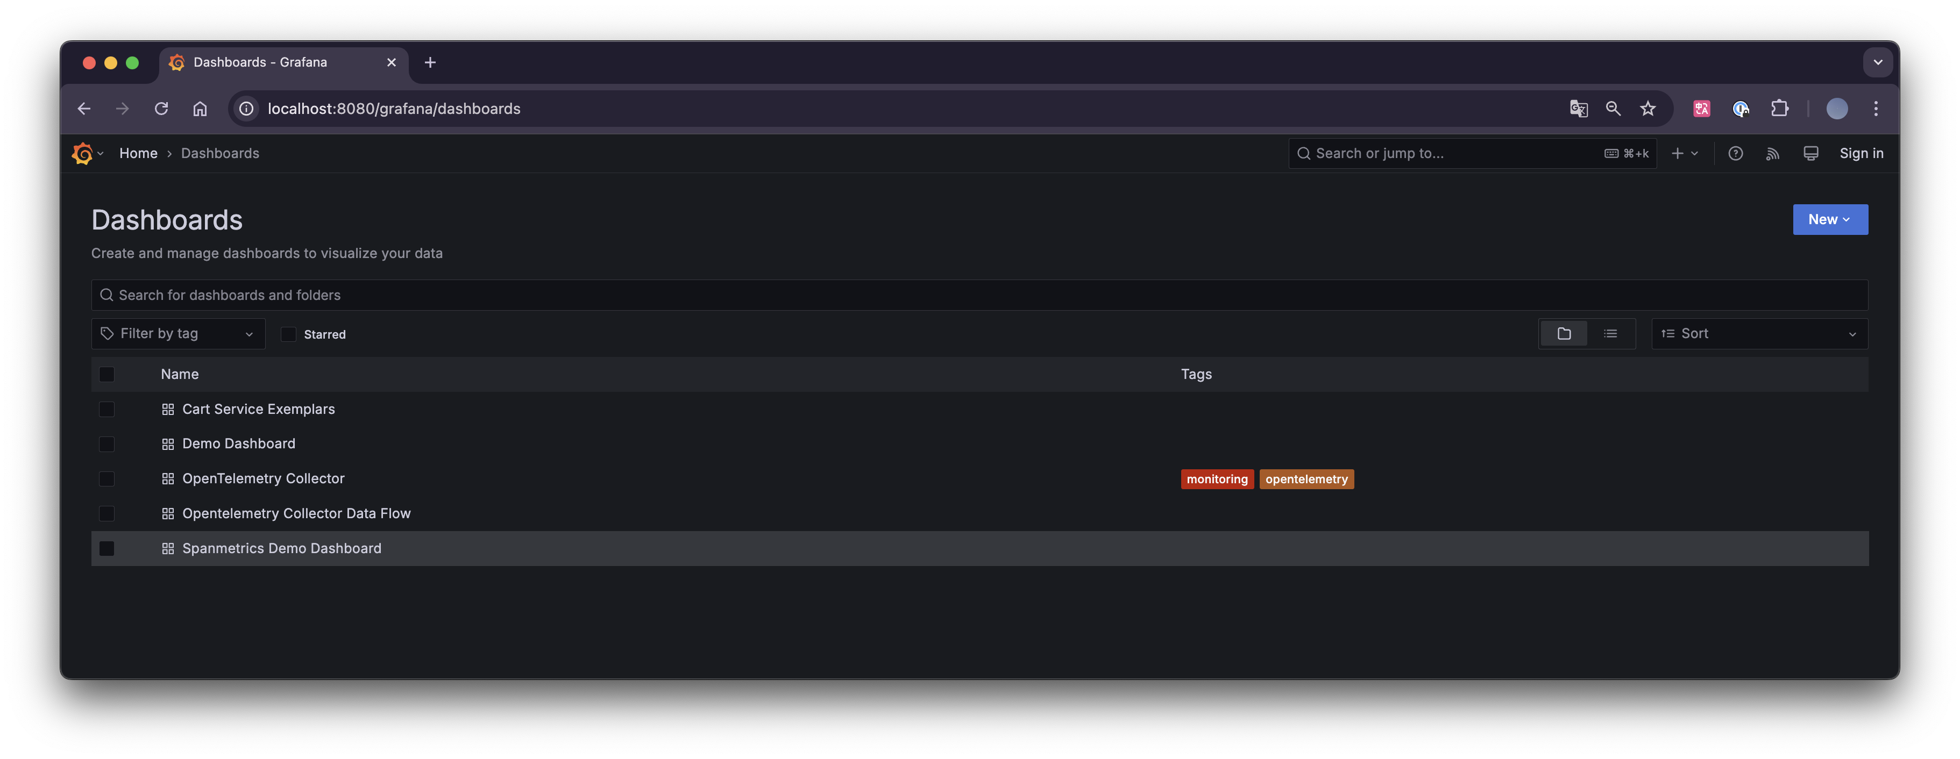The width and height of the screenshot is (1960, 759).
Task: Bookmark the page with the star icon
Action: [x=1647, y=109]
